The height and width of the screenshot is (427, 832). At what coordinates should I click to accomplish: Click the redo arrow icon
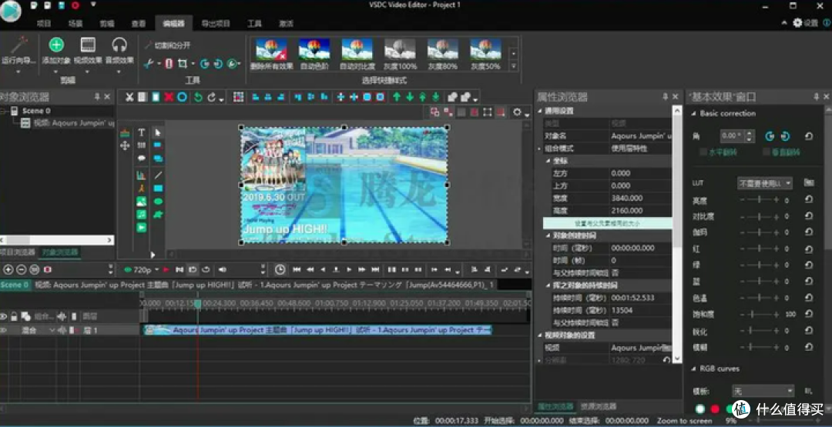point(211,97)
